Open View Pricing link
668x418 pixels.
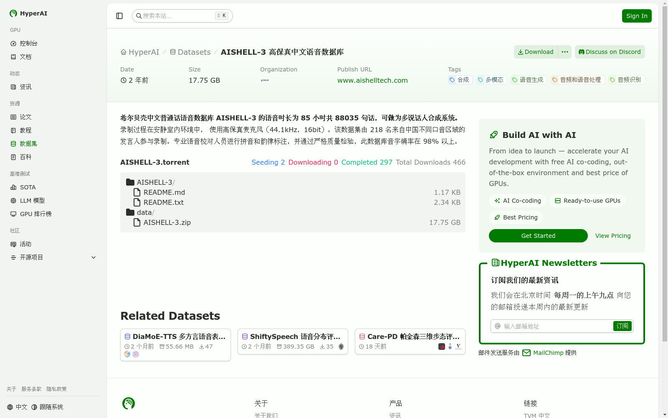(x=613, y=236)
